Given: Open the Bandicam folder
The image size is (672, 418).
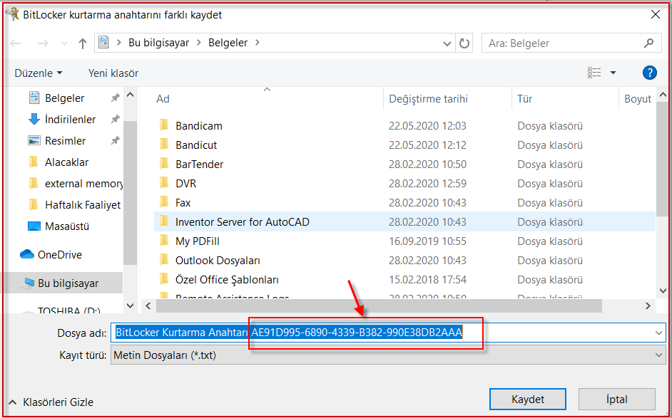Looking at the screenshot, I should tap(198, 126).
